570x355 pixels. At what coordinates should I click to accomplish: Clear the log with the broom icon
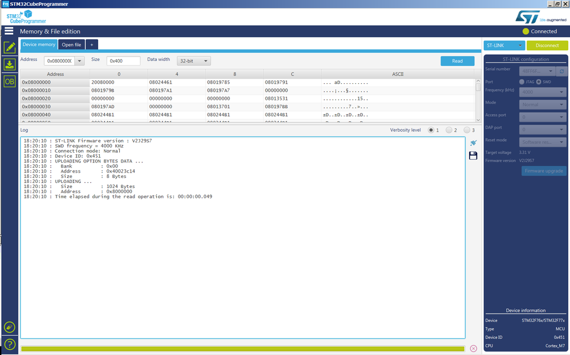coord(473,142)
